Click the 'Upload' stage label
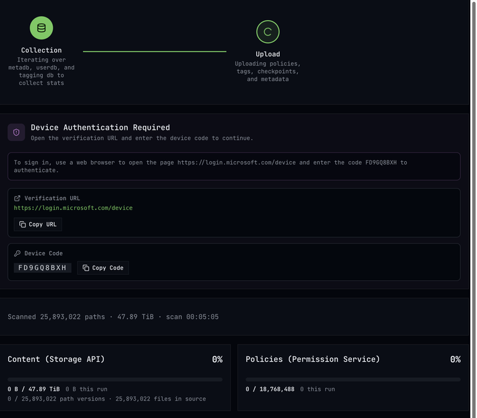The image size is (477, 418). click(x=268, y=54)
